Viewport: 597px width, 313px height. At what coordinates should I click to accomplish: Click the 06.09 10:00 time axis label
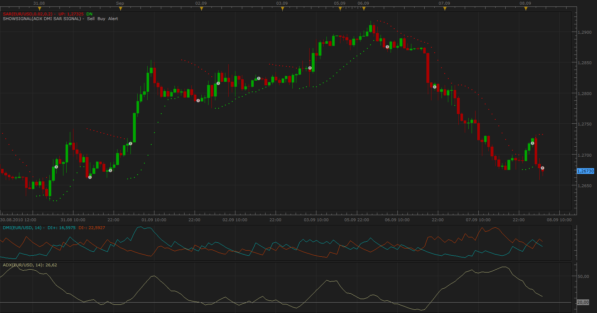(397, 220)
